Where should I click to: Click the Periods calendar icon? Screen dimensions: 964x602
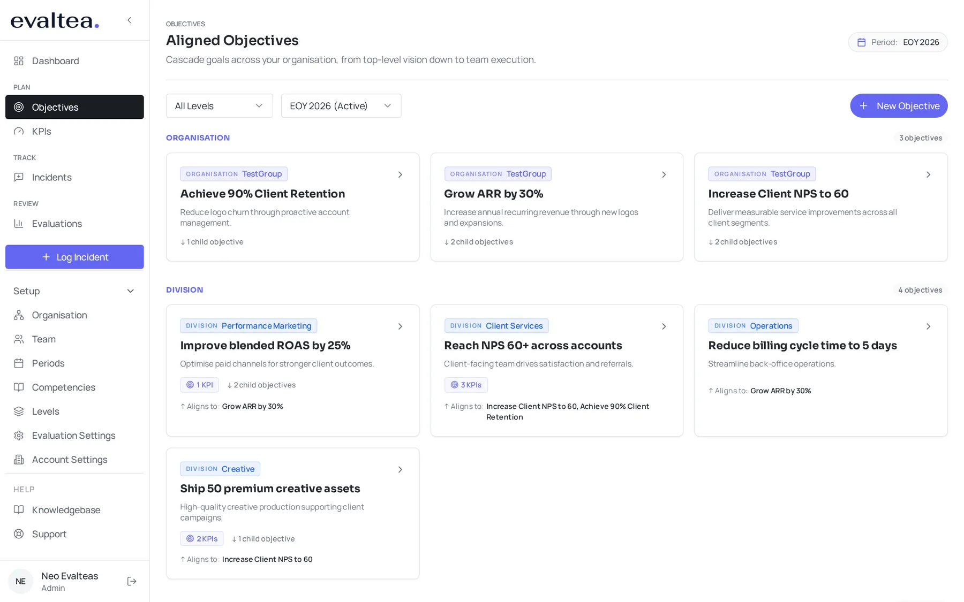[x=19, y=363]
